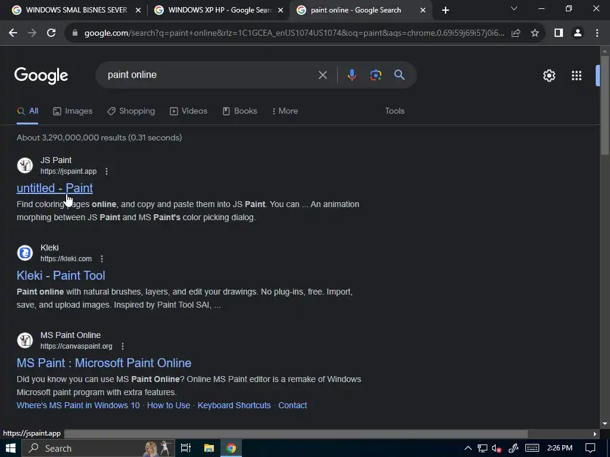
Task: Open three-dot options for Kleki result
Action: [102, 259]
